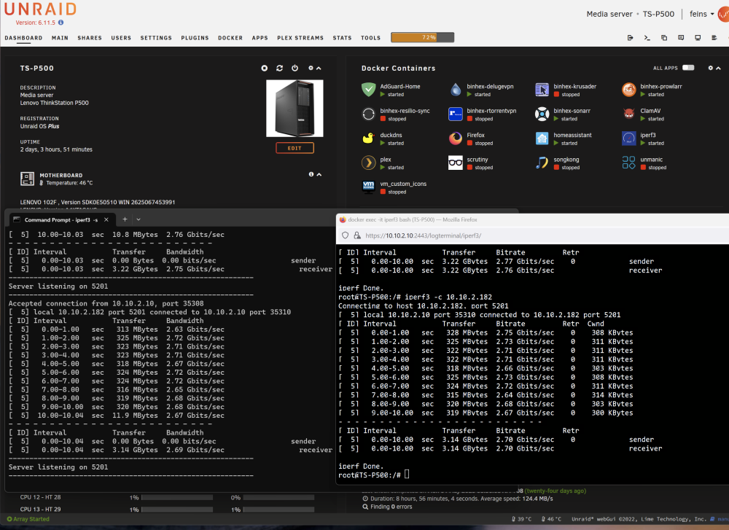Select the Command Prompt - iperf3 tab
Image resolution: width=729 pixels, height=530 pixels.
(61, 219)
